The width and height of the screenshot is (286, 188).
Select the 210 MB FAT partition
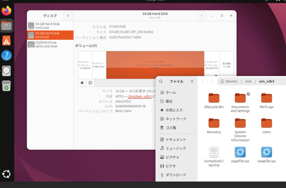coord(85,65)
